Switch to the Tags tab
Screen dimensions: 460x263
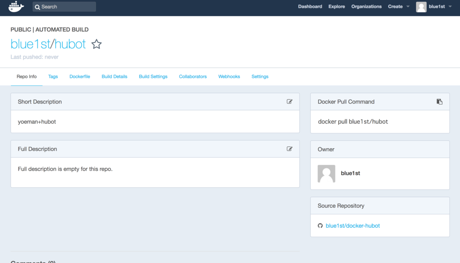coord(53,77)
